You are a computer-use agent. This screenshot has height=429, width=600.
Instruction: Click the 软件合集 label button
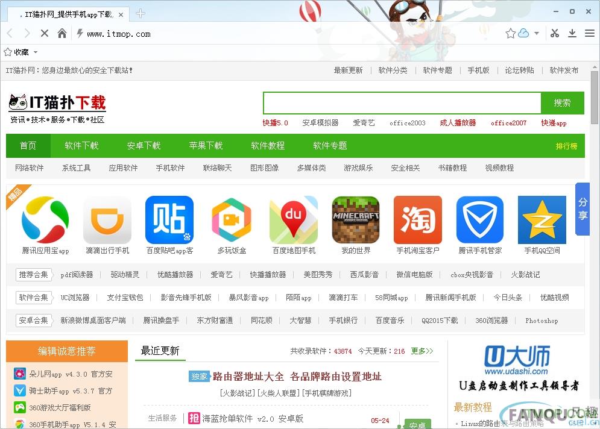coord(34,298)
